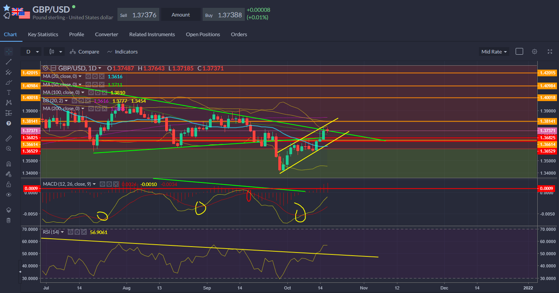
Task: Select the trend line drawing tool
Action: [8, 62]
